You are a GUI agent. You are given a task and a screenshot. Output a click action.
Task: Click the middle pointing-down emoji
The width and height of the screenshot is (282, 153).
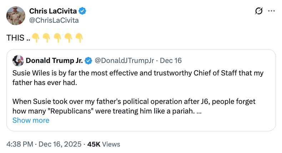tap(57, 37)
